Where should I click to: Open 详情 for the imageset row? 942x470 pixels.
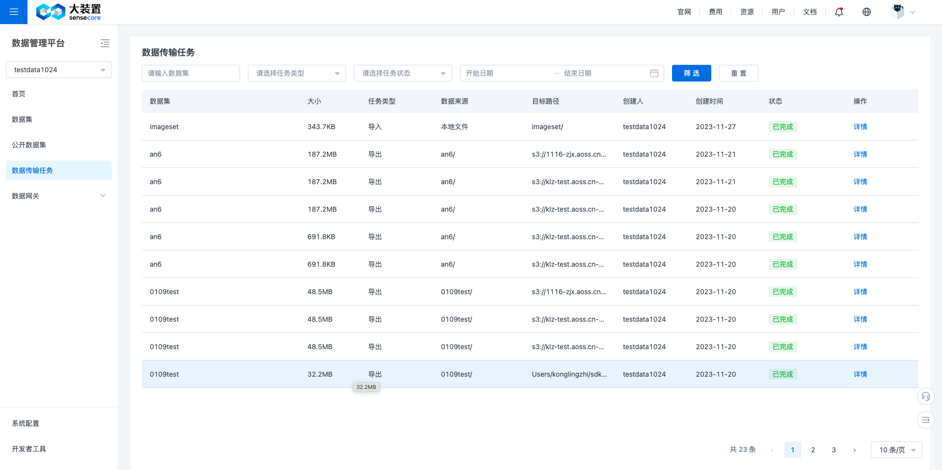click(860, 127)
